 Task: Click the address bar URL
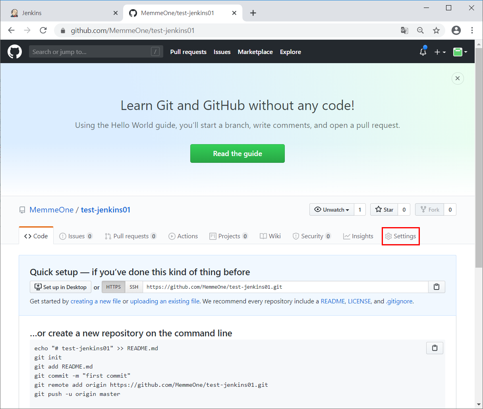click(x=133, y=31)
